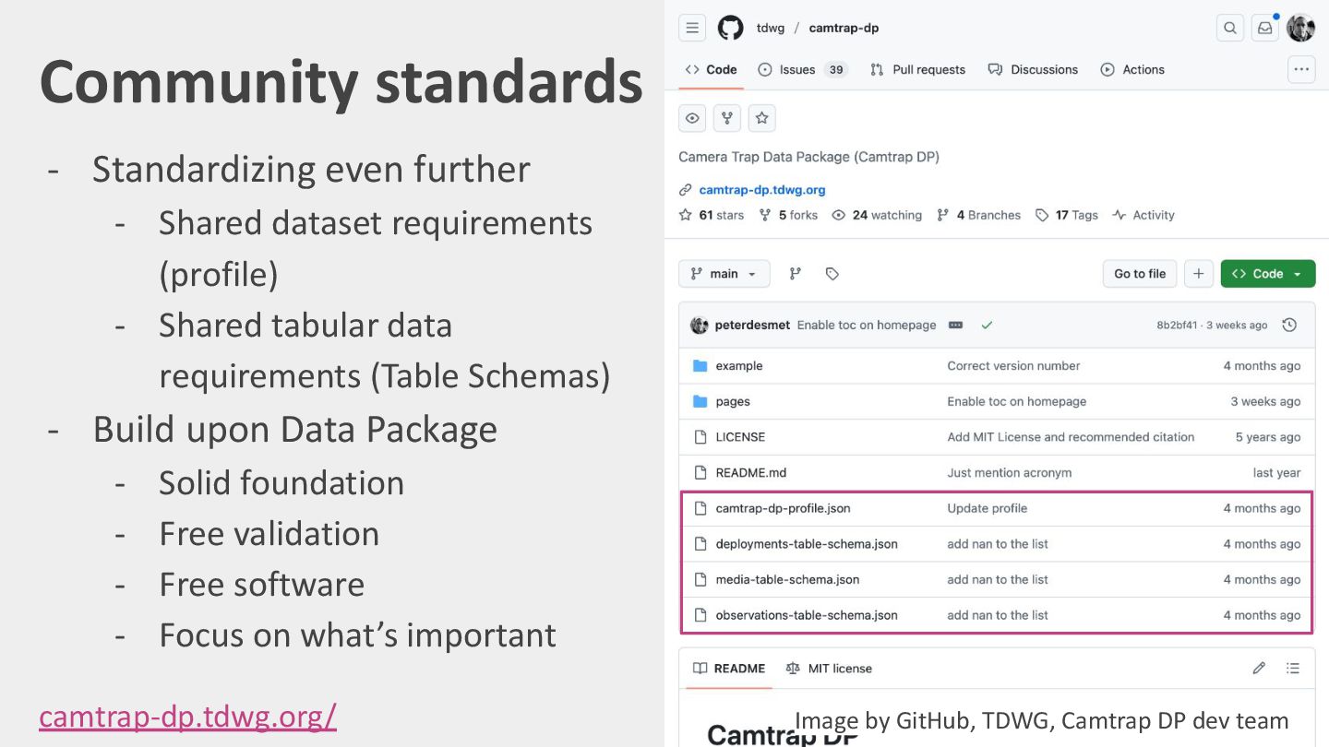Viewport: 1329px width, 747px height.
Task: Click the Go to file button
Action: (x=1140, y=274)
